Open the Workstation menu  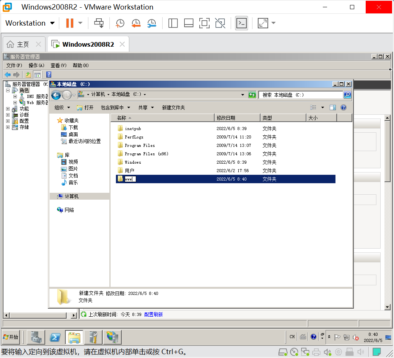click(x=30, y=23)
